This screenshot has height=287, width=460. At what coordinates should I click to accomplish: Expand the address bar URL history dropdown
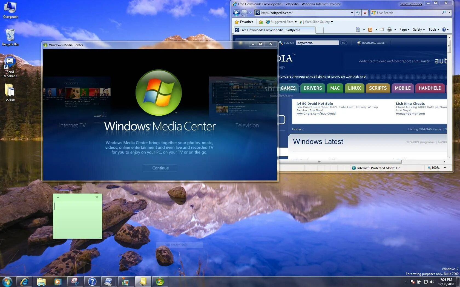click(352, 13)
